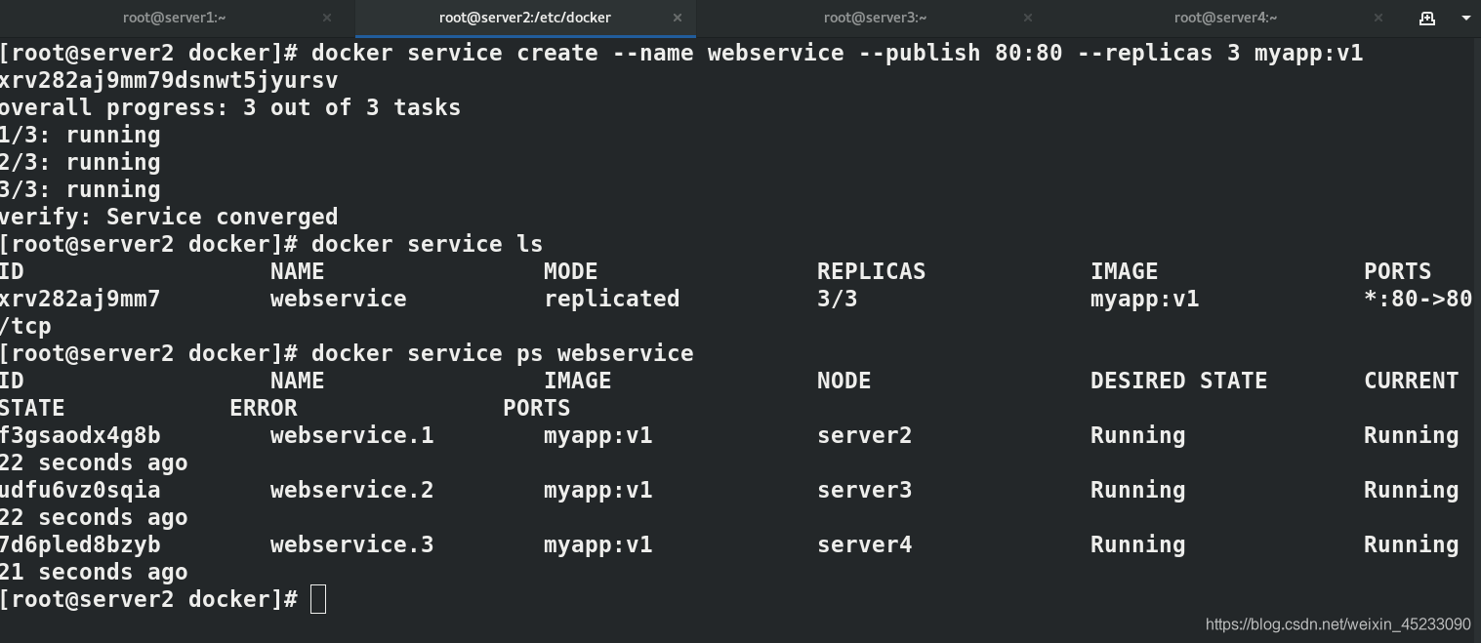The width and height of the screenshot is (1481, 643).
Task: Click 'overall progress: 3 out of 3 tasks'
Action: (x=230, y=107)
